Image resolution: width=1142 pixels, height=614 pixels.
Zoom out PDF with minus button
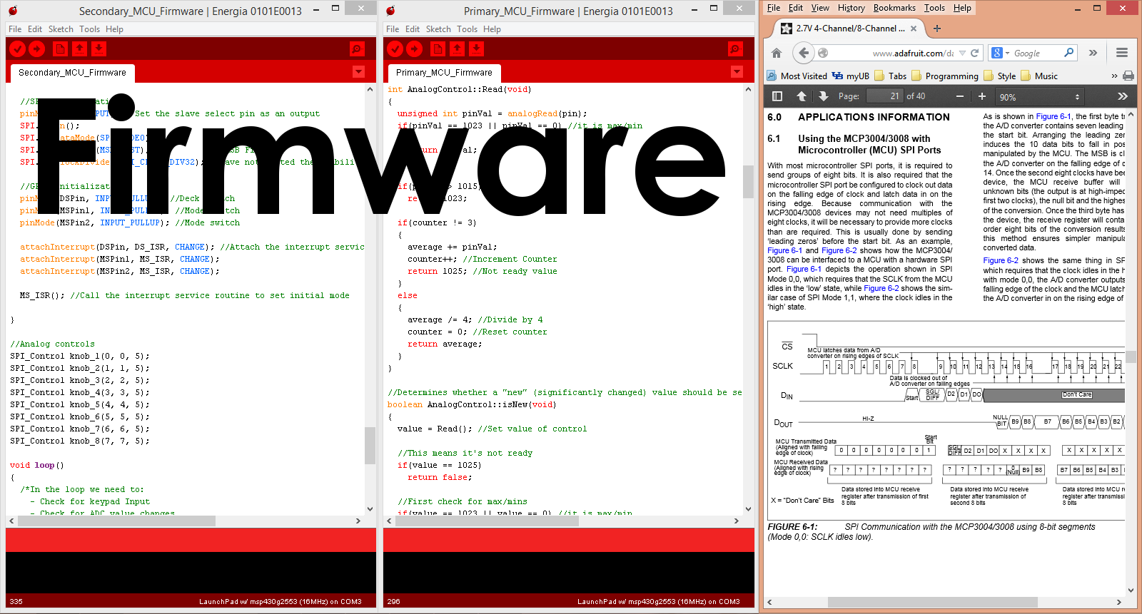tap(960, 96)
